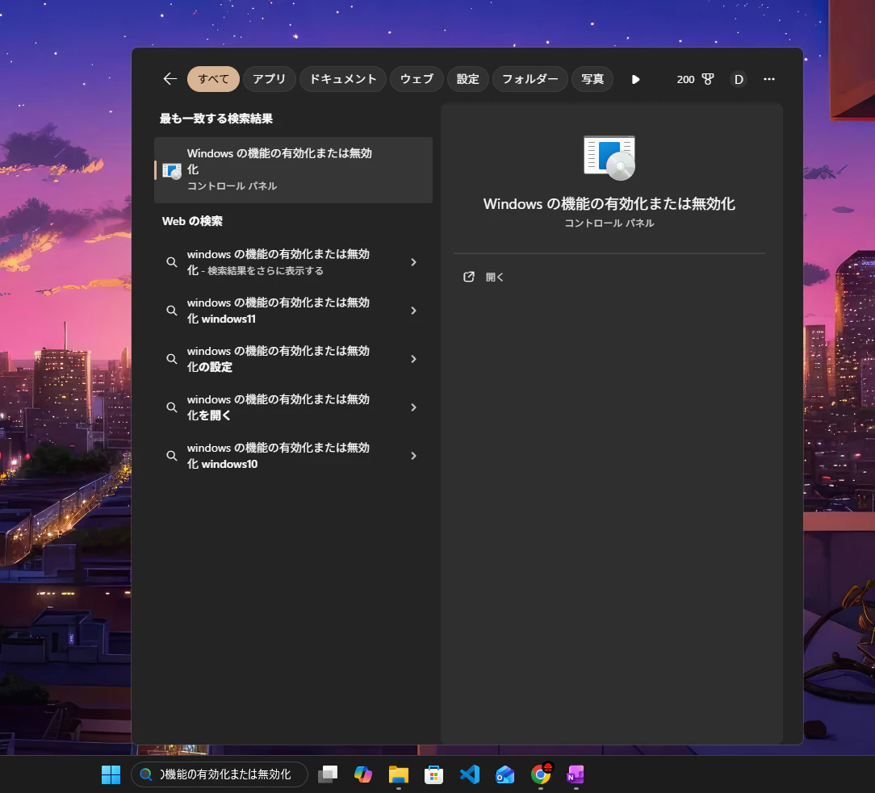
Task: Open Google Chrome from the taskbar
Action: (x=541, y=774)
